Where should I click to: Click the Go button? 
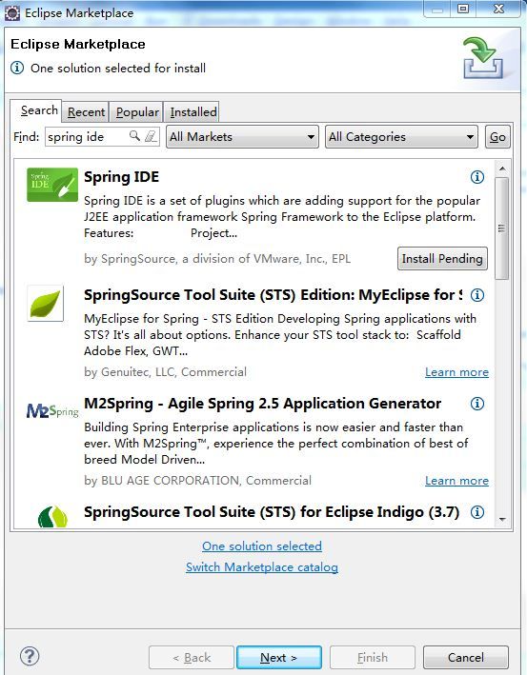[497, 137]
